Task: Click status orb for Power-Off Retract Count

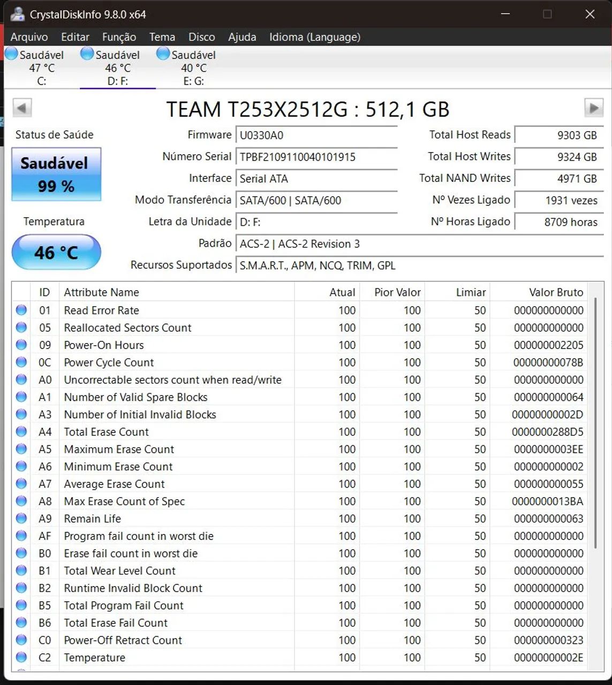Action: (x=21, y=640)
